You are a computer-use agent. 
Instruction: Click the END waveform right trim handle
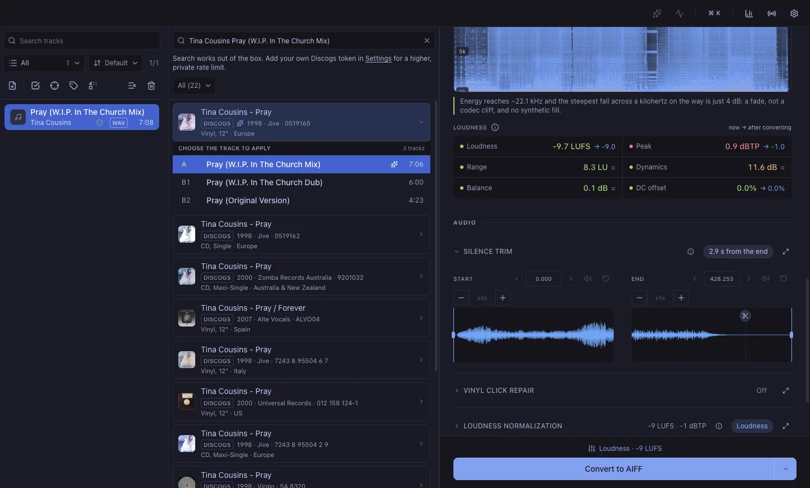(791, 335)
